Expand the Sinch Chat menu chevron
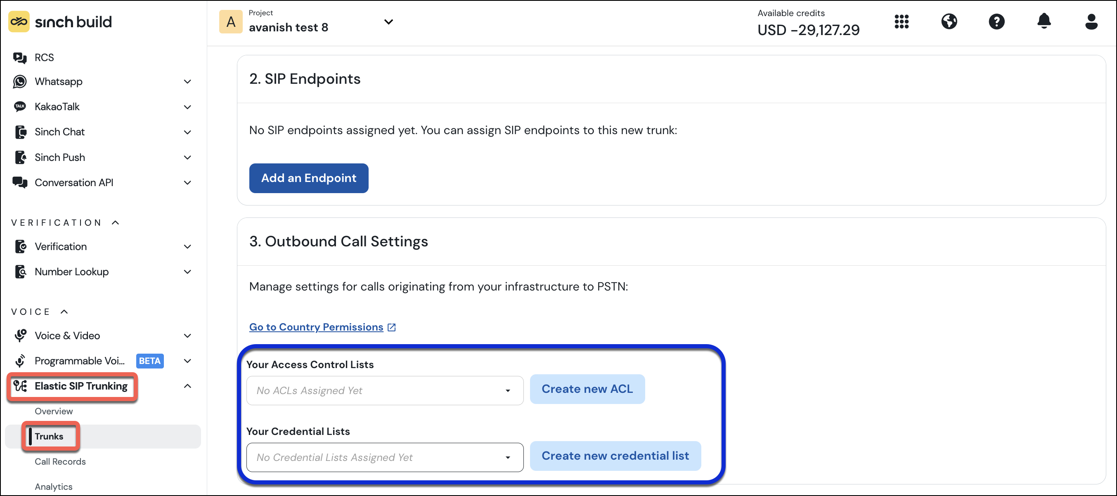 click(x=187, y=132)
